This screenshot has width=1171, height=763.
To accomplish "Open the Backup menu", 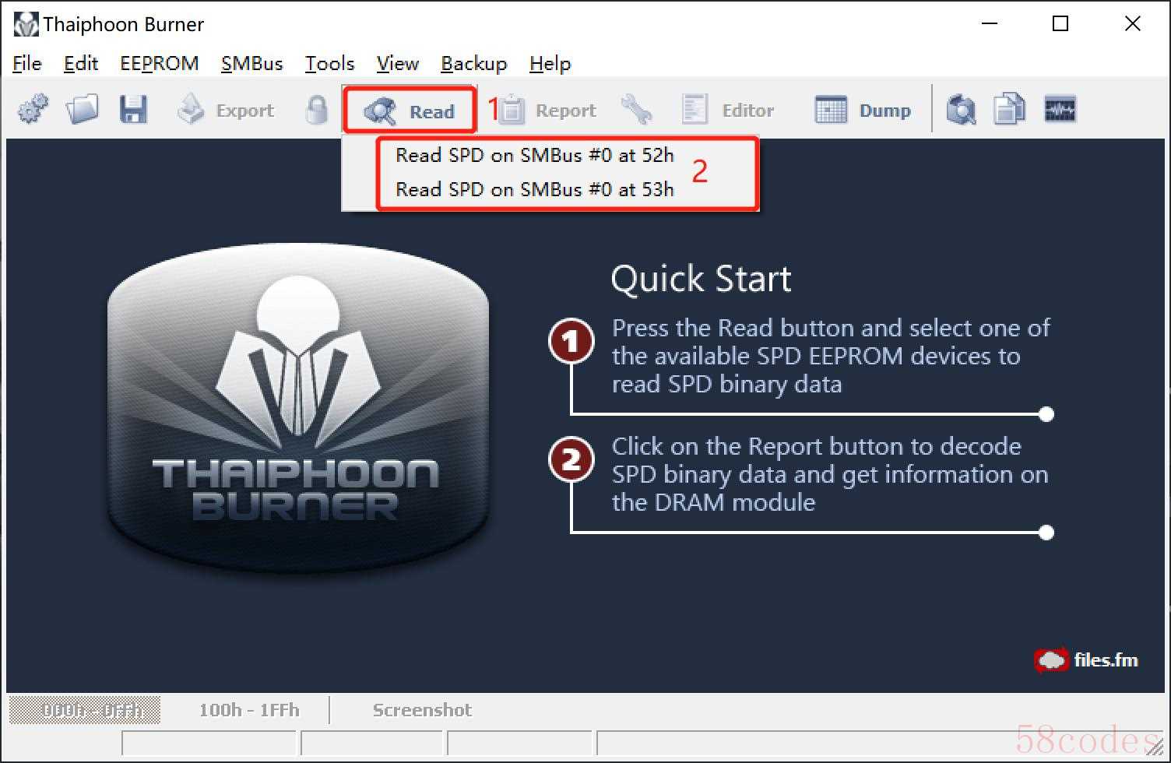I will [x=474, y=64].
